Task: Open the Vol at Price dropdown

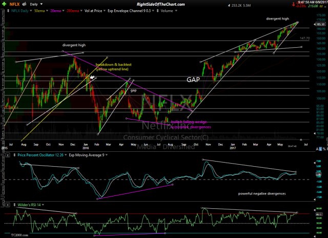Action: click(104, 11)
